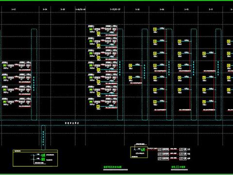Screen dimensions: 233x175
Task: Select the green symbol inside the small yellow LED box
Action: [143, 150]
